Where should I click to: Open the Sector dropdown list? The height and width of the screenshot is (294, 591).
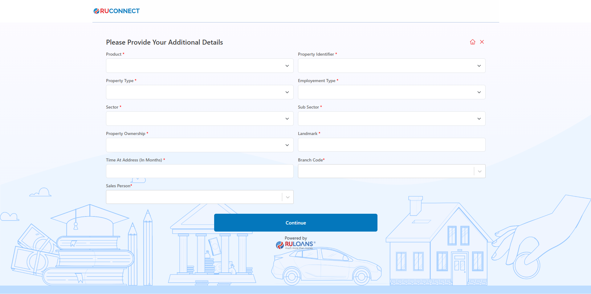(x=199, y=119)
